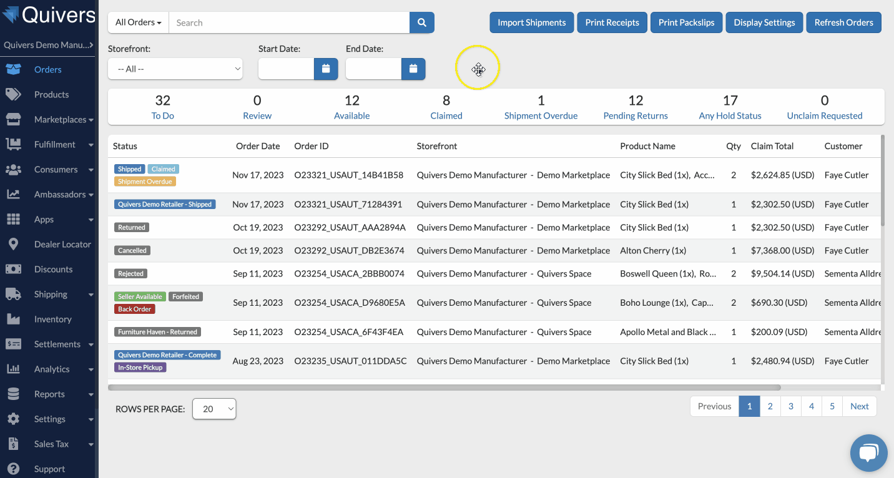Click the Products tags icon

pos(13,94)
